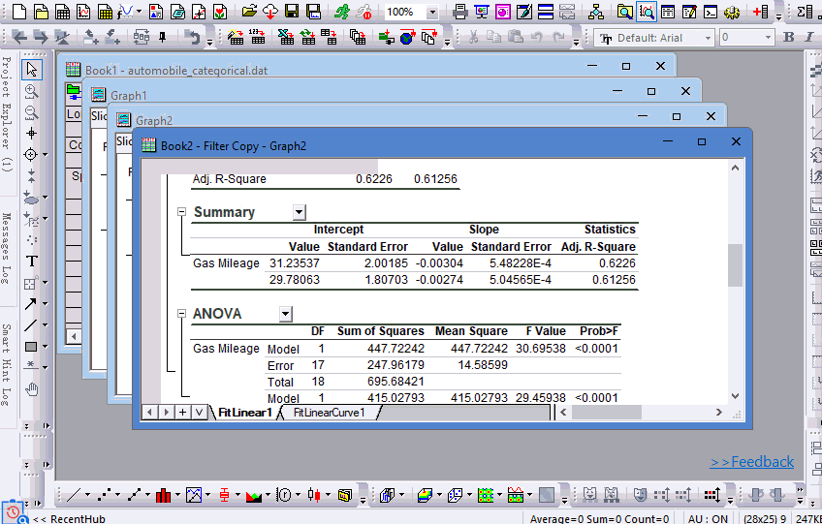This screenshot has width=822, height=524.
Task: Click the Save project icon
Action: point(291,12)
